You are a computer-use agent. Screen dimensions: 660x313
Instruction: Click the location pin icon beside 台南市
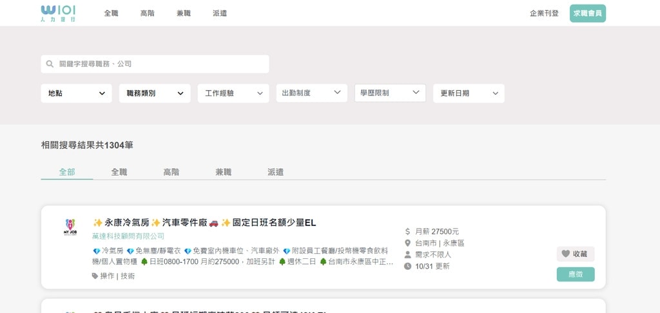[x=407, y=243]
